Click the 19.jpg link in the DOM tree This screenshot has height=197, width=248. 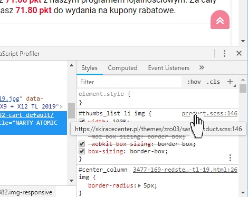click(x=9, y=98)
